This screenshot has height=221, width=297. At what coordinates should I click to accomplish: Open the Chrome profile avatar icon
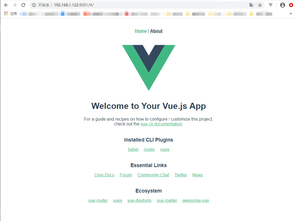282,5
